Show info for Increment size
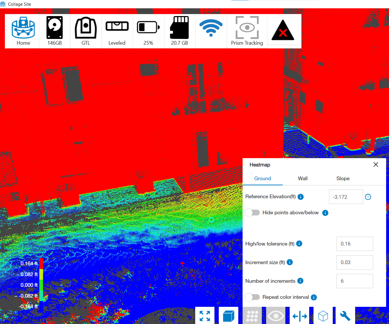389x324 pixels. [290, 262]
